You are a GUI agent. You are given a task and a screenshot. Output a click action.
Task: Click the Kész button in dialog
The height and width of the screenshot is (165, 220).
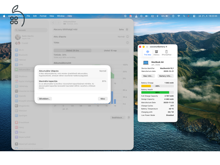click(x=103, y=99)
